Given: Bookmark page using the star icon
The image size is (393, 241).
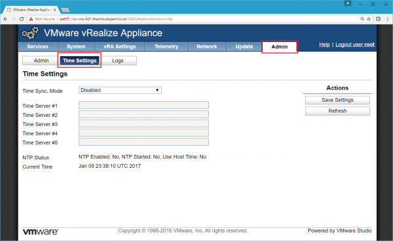Looking at the screenshot, I should coord(369,19).
